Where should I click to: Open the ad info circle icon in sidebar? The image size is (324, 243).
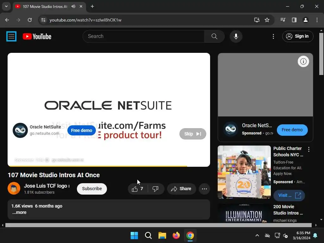point(303,61)
